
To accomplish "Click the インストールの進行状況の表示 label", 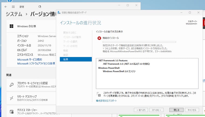I will [109, 31].
